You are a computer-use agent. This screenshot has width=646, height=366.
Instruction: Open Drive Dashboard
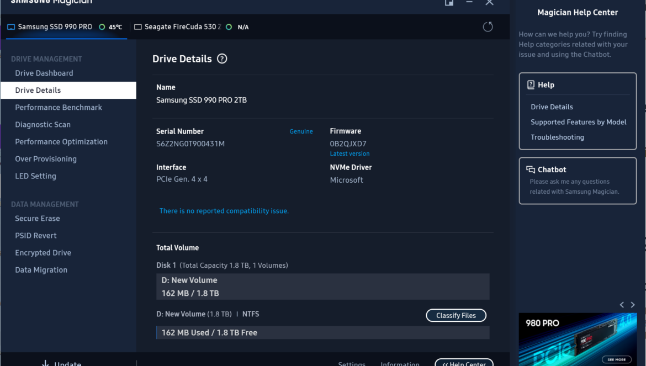point(44,73)
